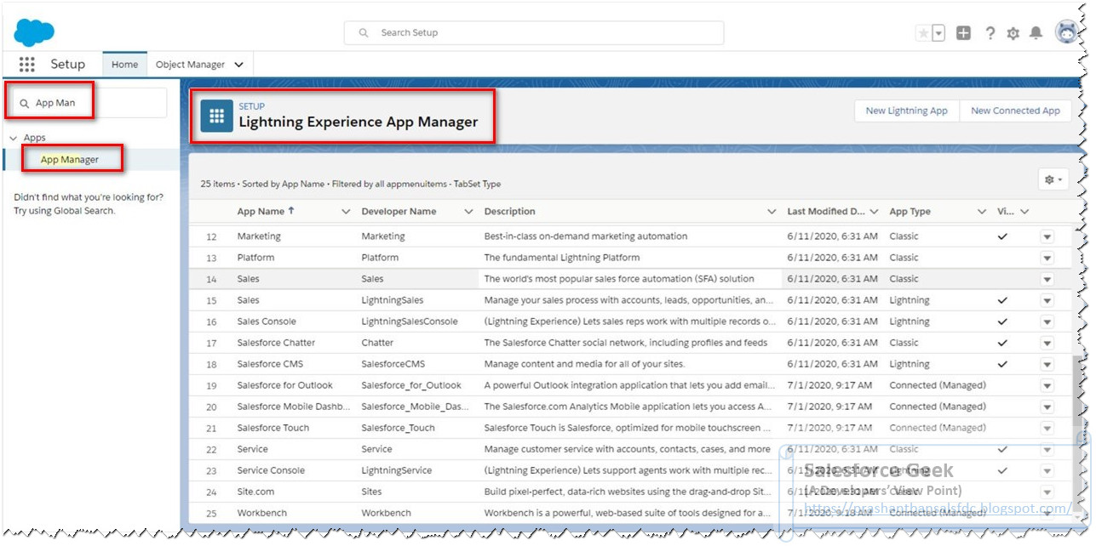Click the favorites star icon
The width and height of the screenshot is (1096, 546).
pos(923,33)
